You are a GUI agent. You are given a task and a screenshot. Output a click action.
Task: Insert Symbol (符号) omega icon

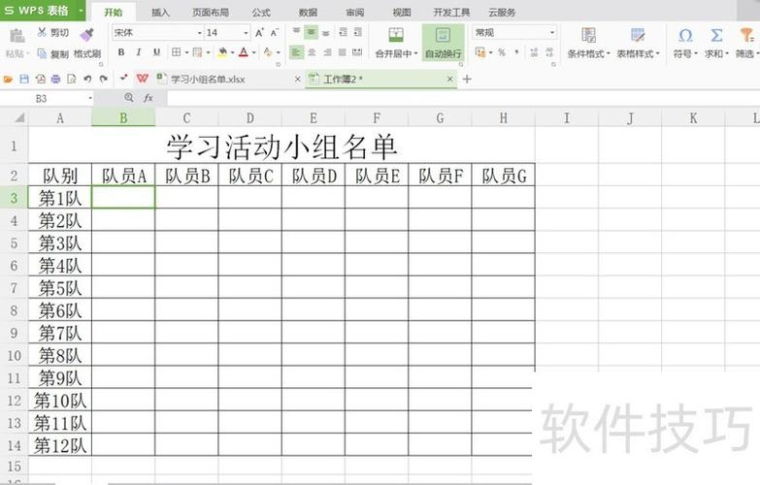point(685,35)
